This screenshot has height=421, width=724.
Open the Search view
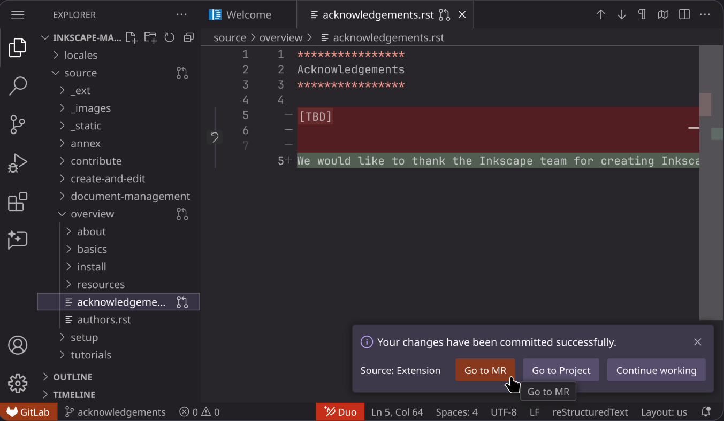point(18,86)
